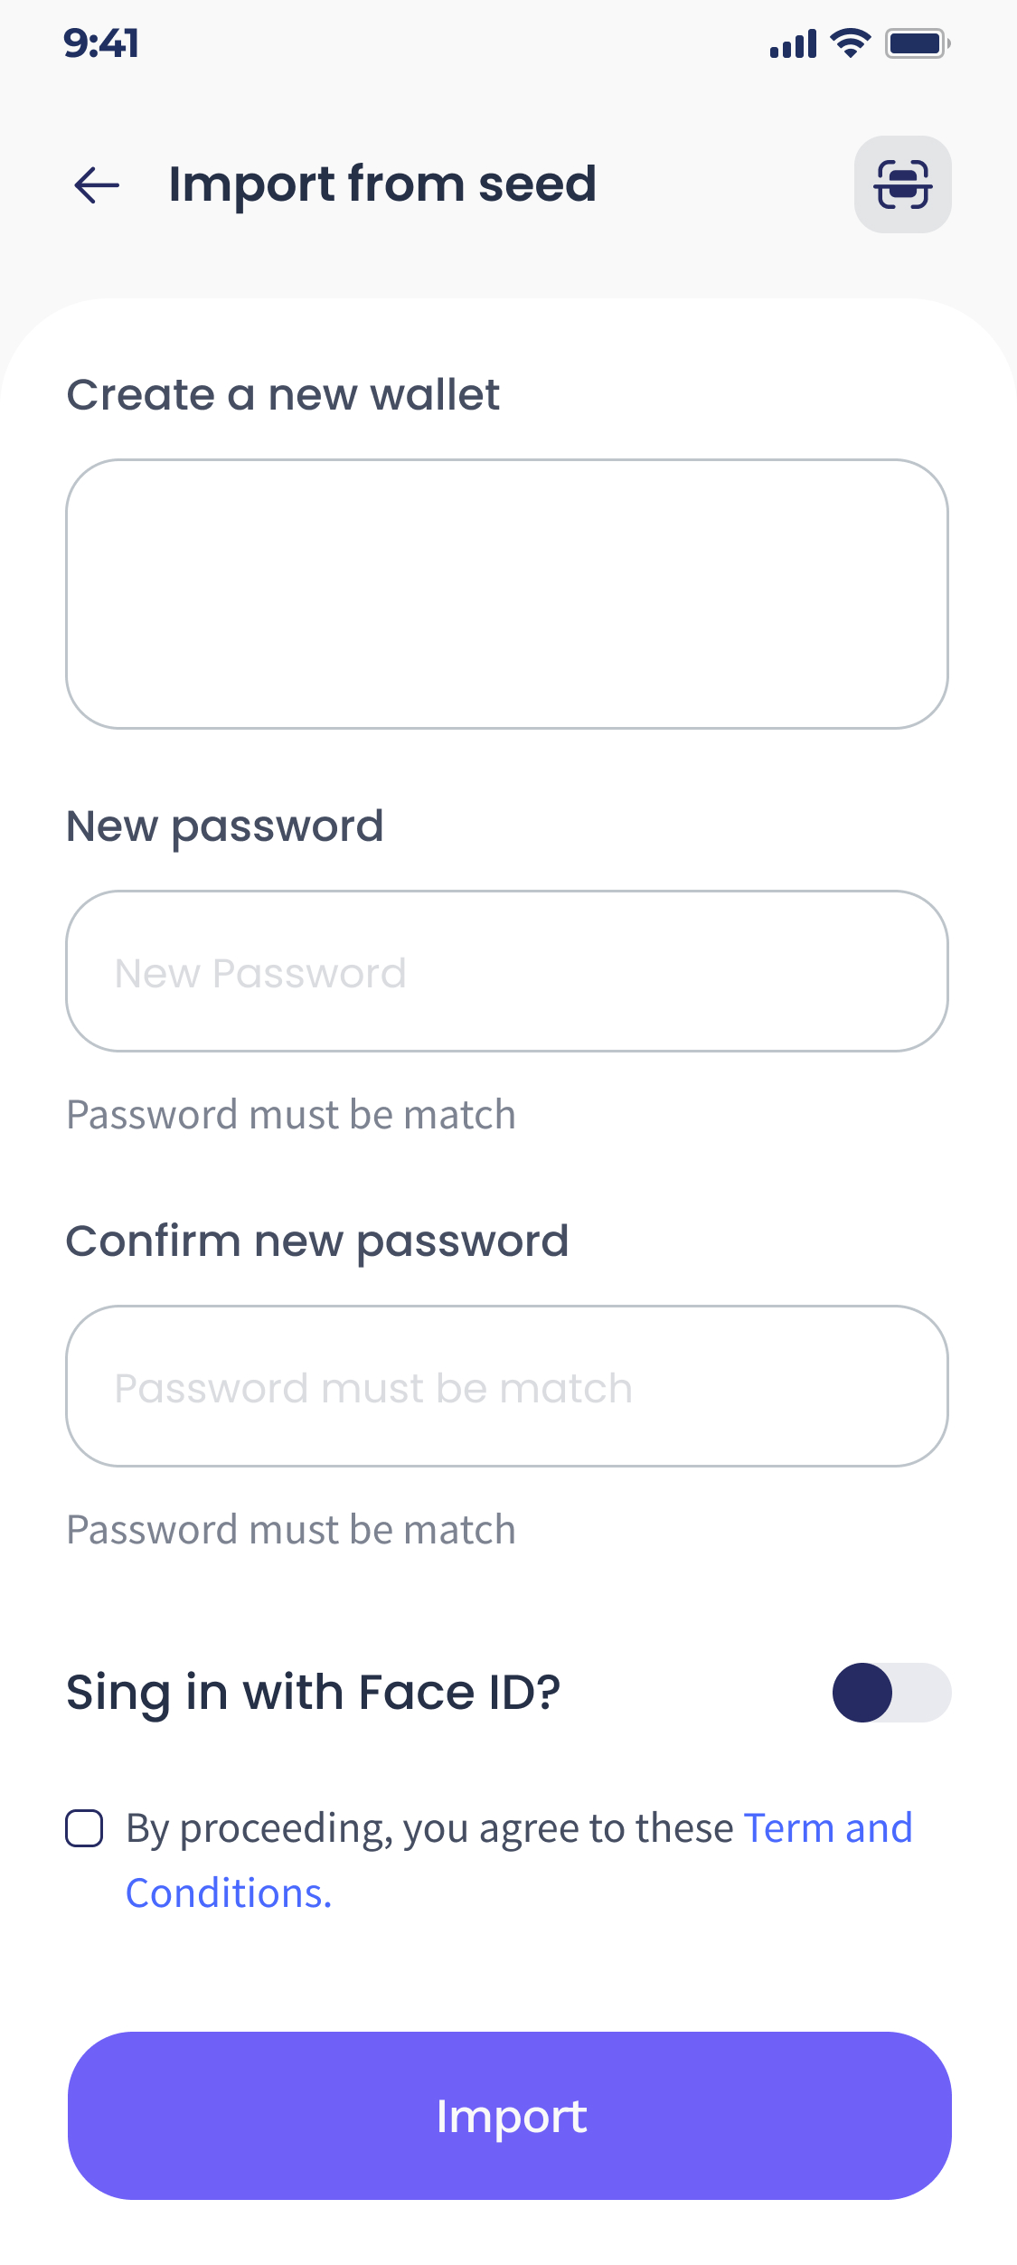This screenshot has height=2265, width=1017.
Task: Tap the 9:41 clock in status bar
Action: [x=101, y=43]
